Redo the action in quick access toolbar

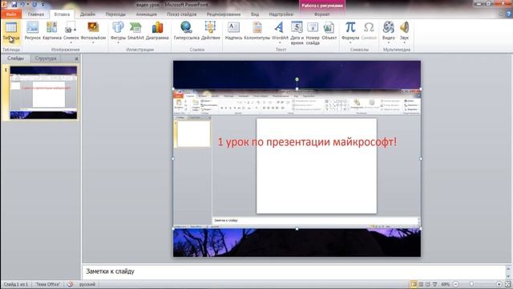34,5
